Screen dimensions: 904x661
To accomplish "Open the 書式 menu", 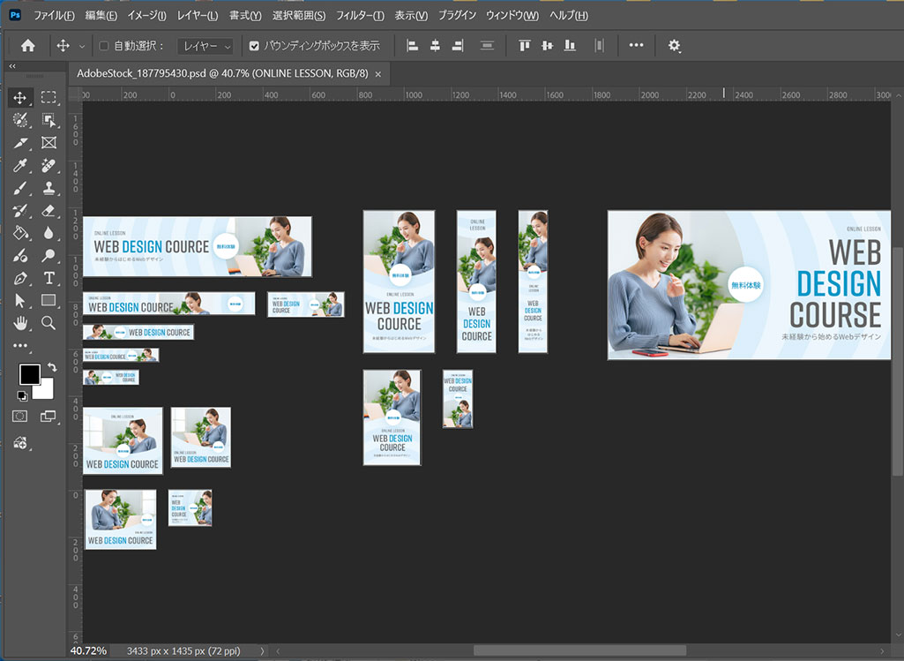I will (x=245, y=16).
